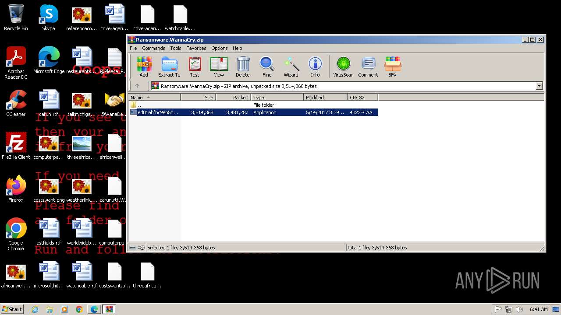The image size is (561, 315).
Task: Click the Add archive toolbar icon
Action: [x=144, y=67]
